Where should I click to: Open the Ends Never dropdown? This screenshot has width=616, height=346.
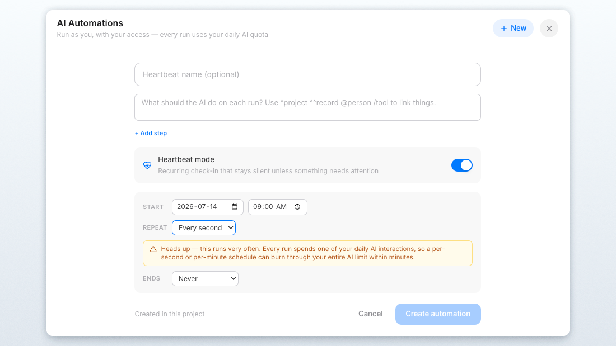(205, 278)
